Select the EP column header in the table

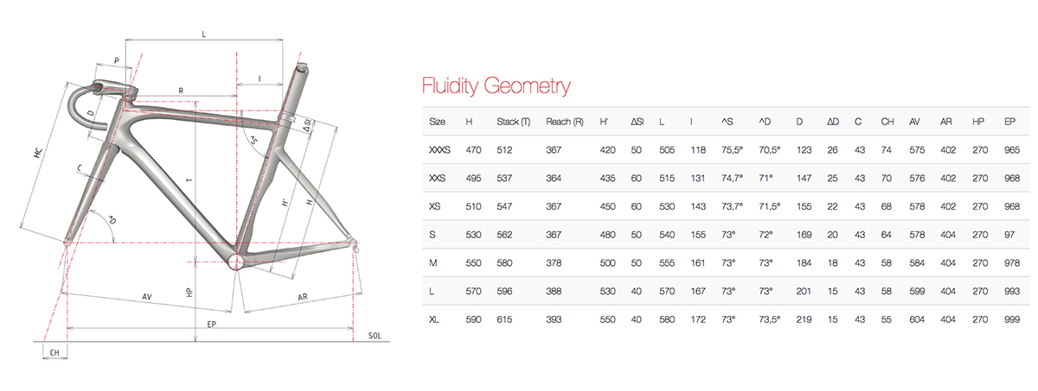(x=1009, y=122)
